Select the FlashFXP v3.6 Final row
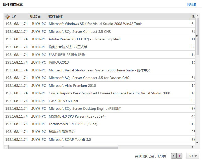202x164 pixels. click(x=63, y=101)
